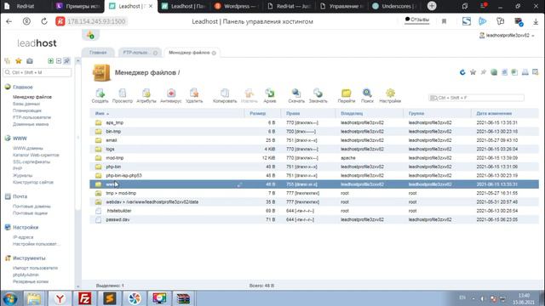This screenshot has width=545, height=306.
Task: Select the logs folder row
Action: tap(314, 150)
